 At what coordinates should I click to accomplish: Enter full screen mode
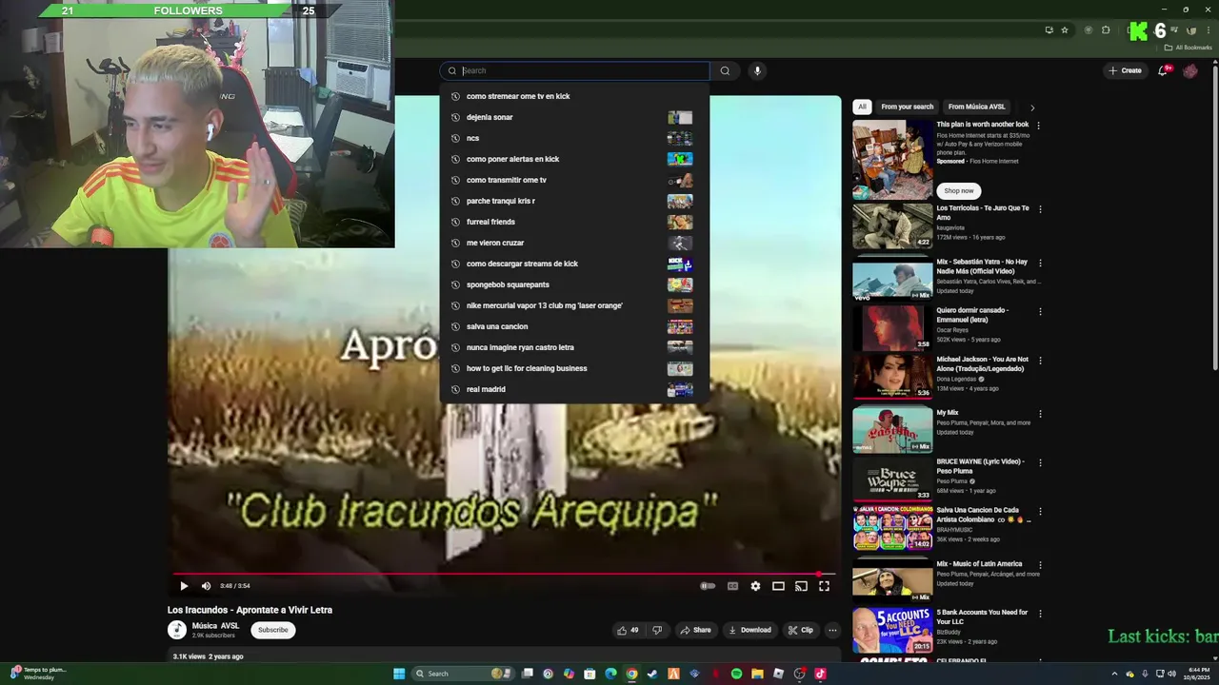point(824,586)
